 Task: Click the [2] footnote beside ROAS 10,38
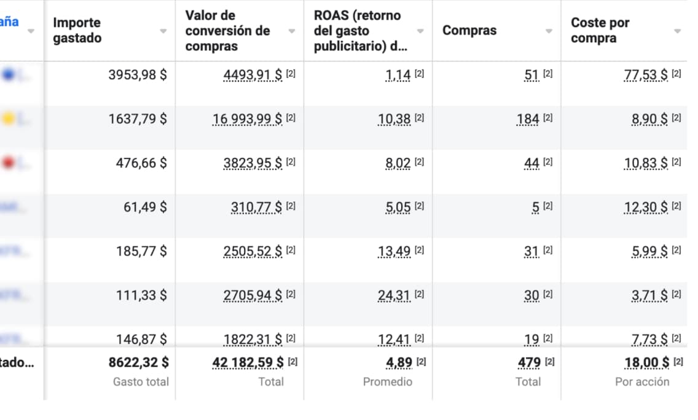point(419,118)
